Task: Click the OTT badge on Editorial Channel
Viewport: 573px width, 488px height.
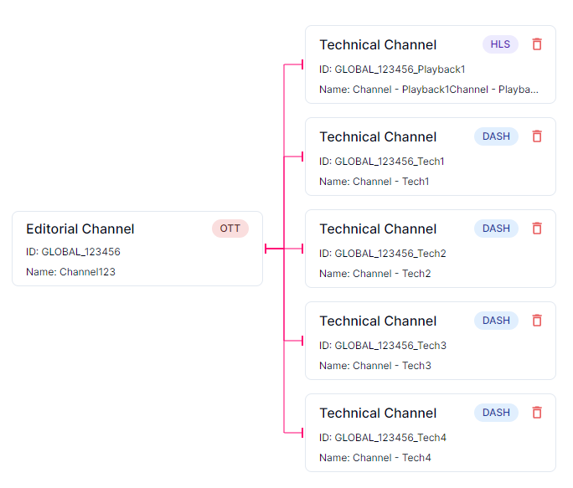Action: [230, 229]
